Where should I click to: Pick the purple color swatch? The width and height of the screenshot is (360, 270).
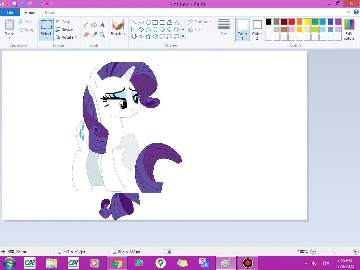point(338,22)
